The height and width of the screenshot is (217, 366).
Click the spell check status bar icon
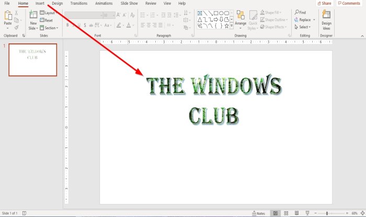point(24,213)
